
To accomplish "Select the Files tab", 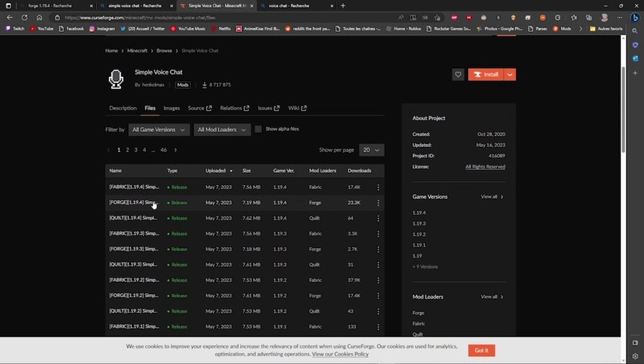I will tap(150, 108).
